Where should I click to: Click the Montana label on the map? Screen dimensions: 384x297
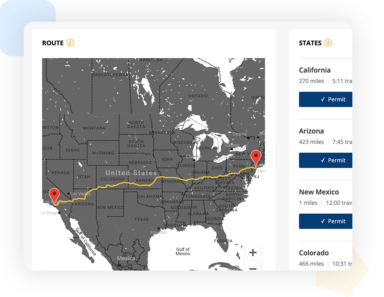point(94,128)
